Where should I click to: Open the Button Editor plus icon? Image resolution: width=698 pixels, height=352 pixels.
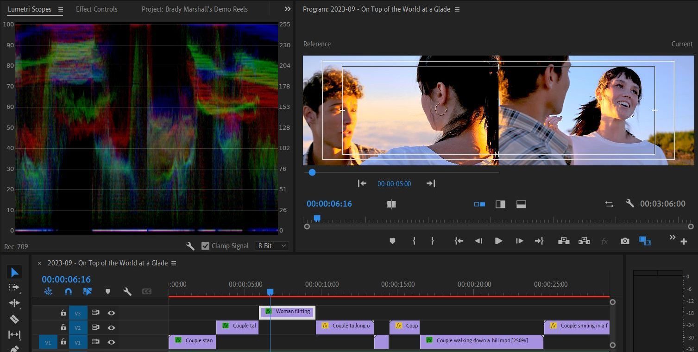point(684,241)
